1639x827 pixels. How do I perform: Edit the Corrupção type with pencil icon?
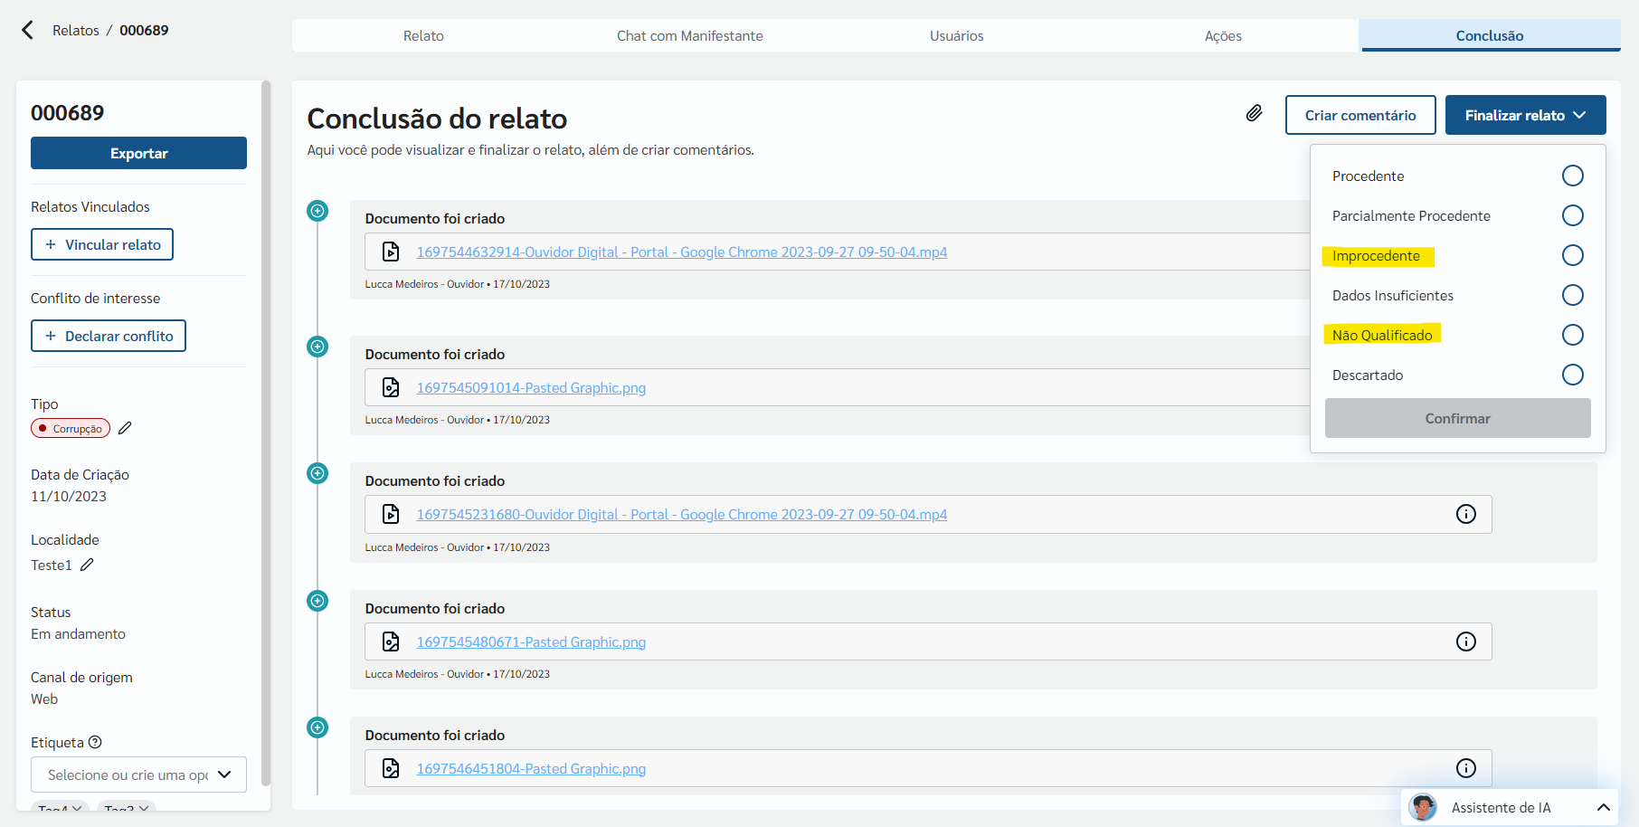coord(125,428)
